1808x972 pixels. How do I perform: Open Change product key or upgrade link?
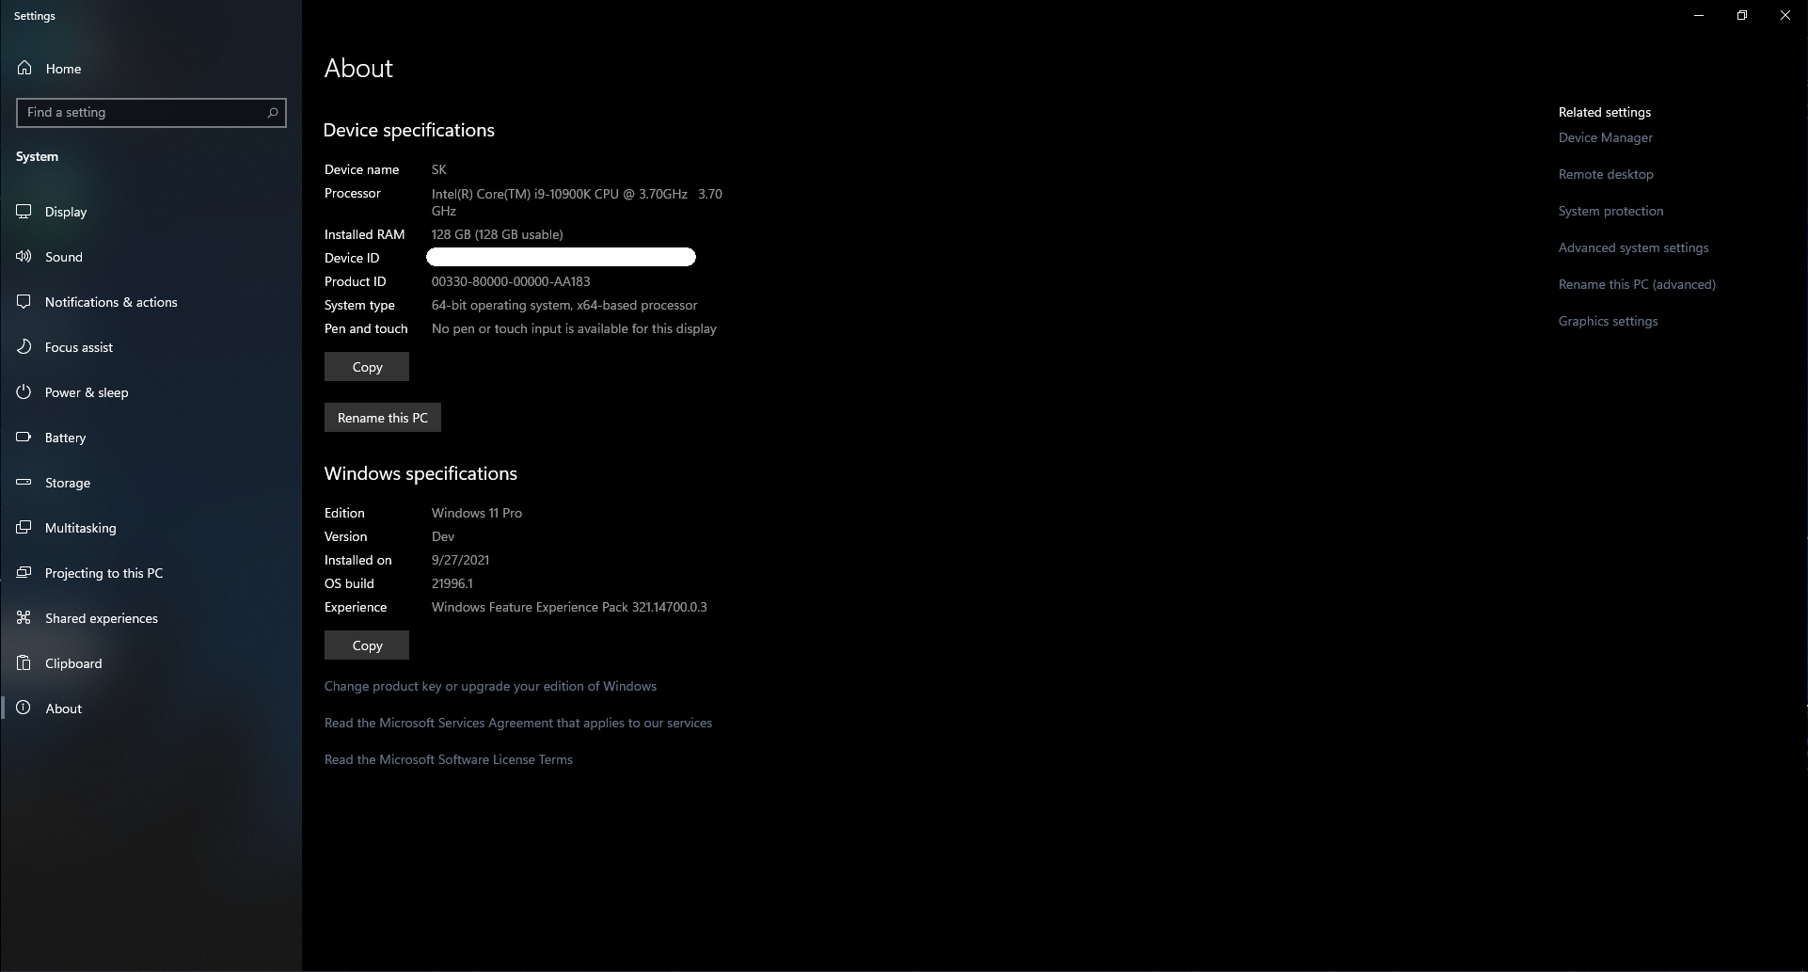tap(490, 686)
